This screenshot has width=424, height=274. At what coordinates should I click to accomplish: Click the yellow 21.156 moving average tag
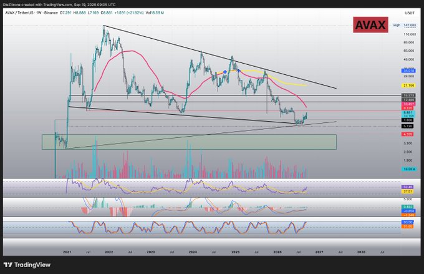coord(408,86)
